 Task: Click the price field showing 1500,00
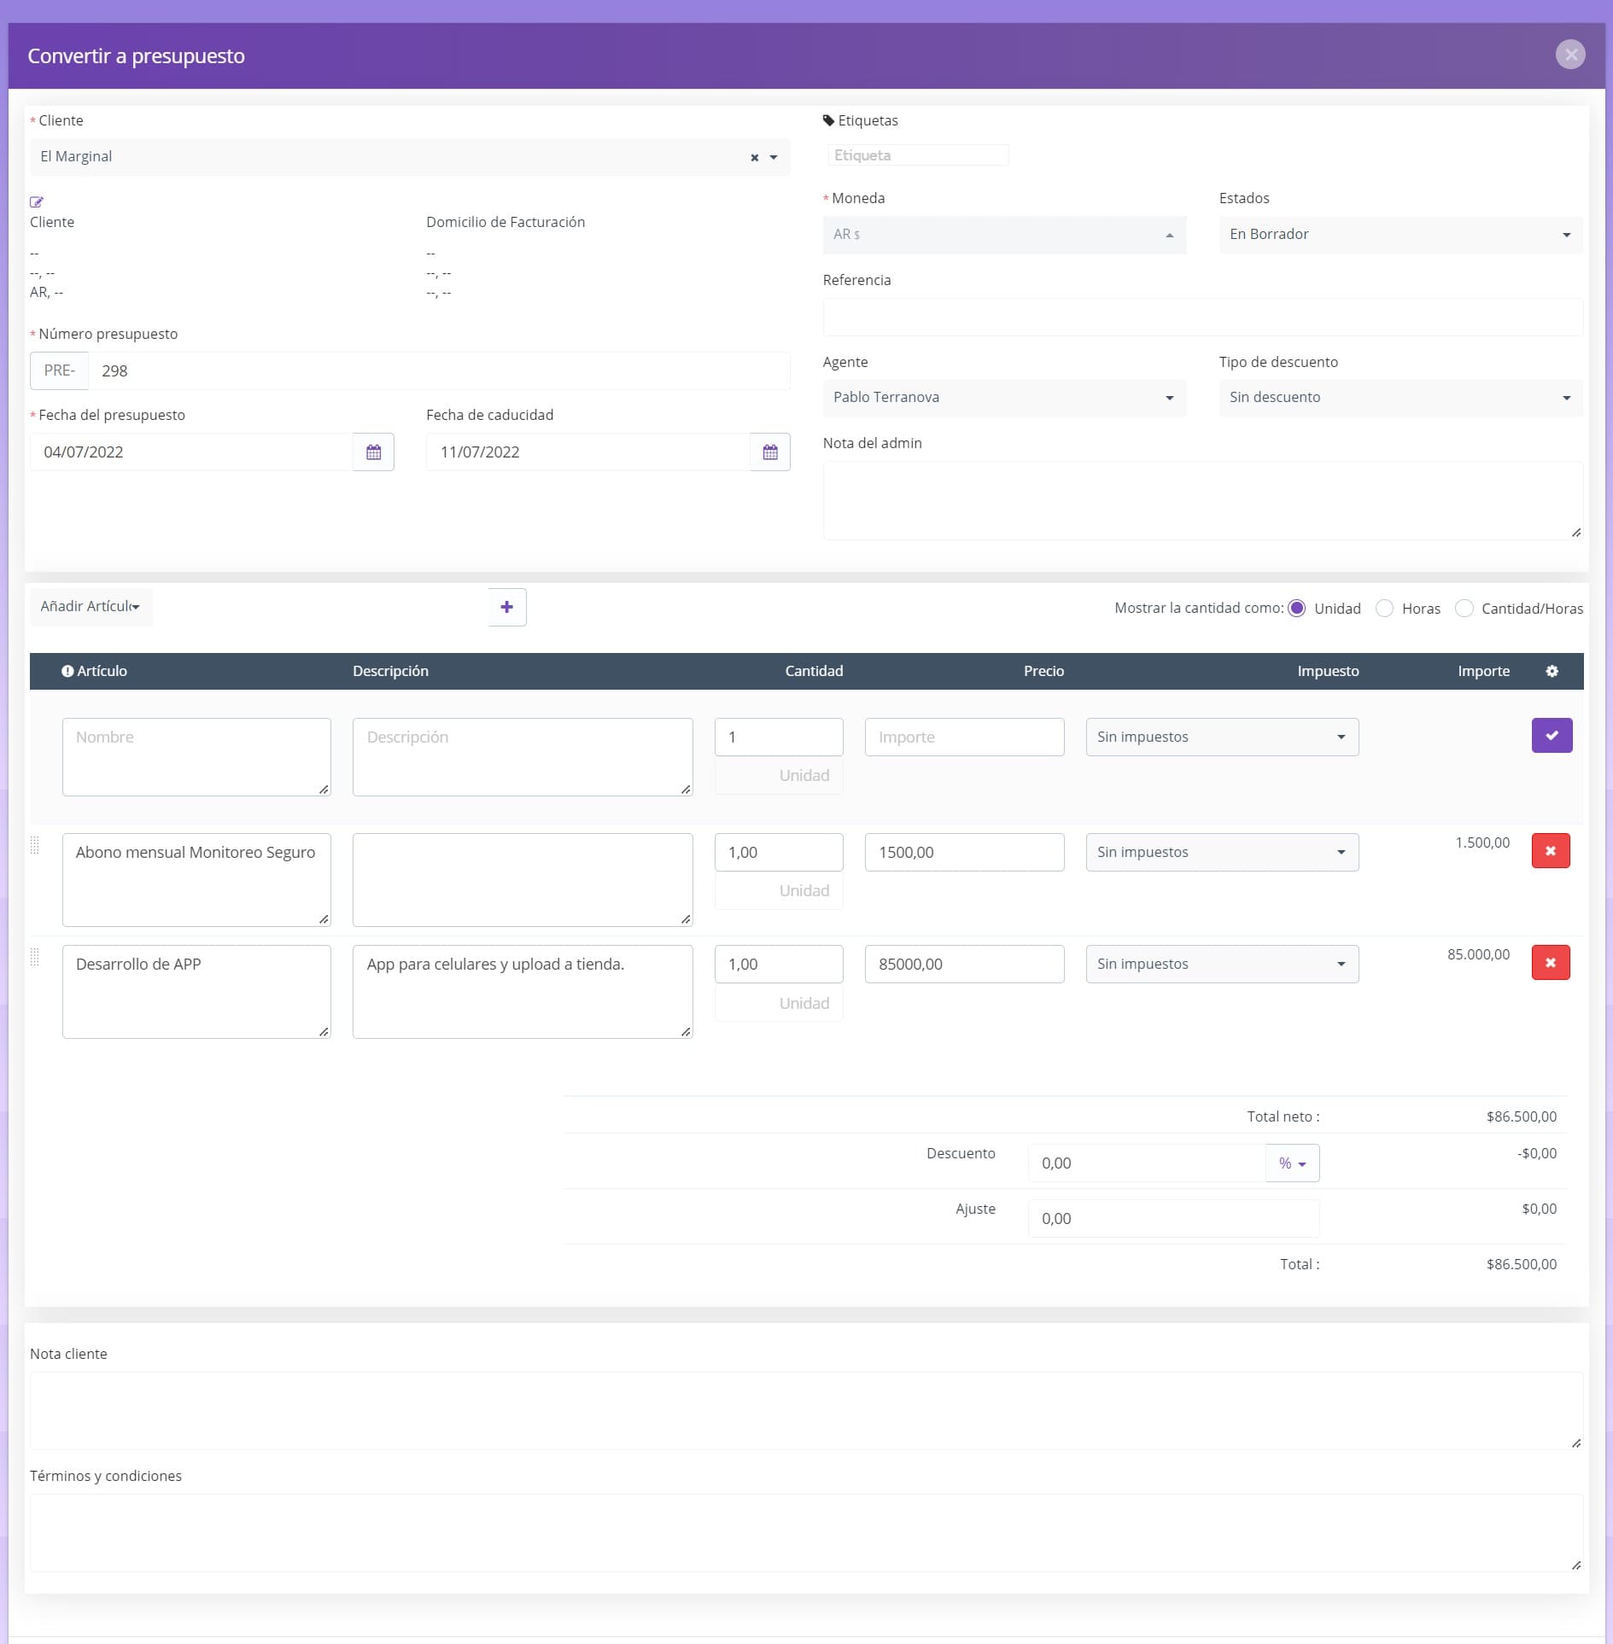(x=964, y=852)
